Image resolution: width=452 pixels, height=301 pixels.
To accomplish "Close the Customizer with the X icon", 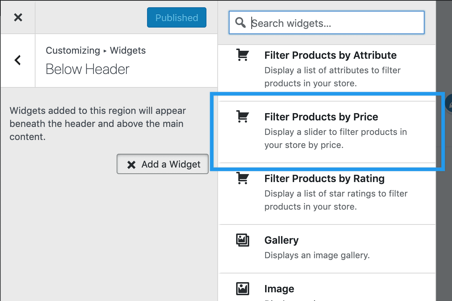I will (18, 17).
